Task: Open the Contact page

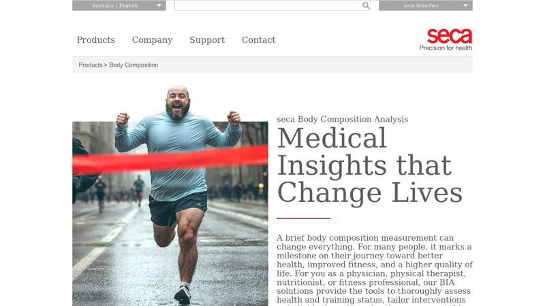Action: 259,40
